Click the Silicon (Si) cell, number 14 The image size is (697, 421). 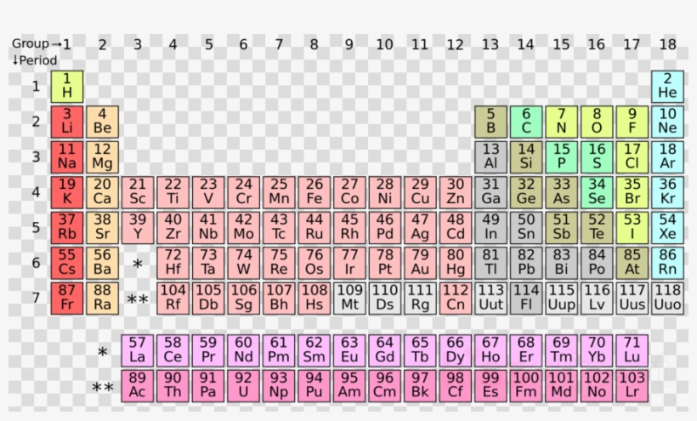(526, 156)
